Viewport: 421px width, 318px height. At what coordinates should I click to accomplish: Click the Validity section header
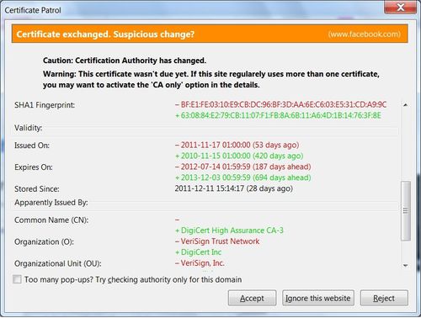tap(29, 128)
